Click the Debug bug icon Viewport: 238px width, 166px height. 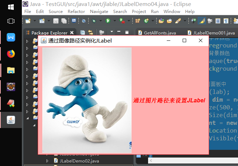94,21
